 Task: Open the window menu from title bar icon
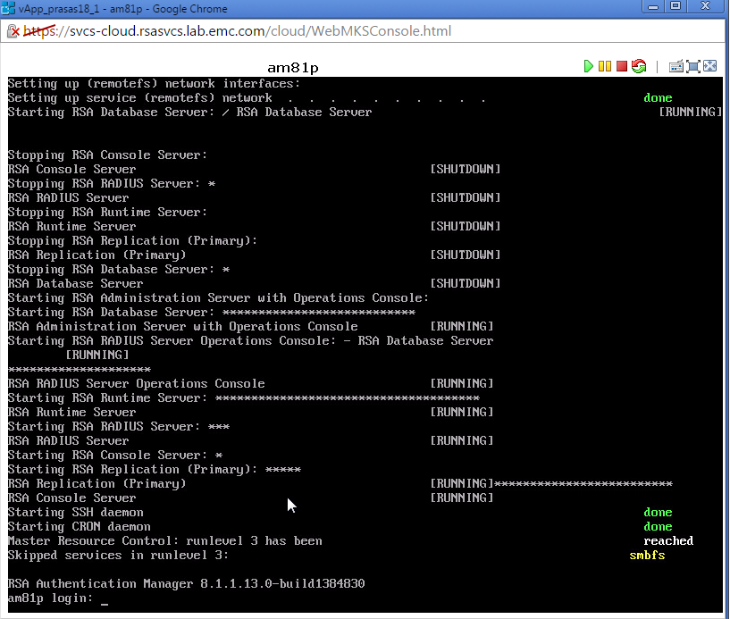click(x=9, y=9)
